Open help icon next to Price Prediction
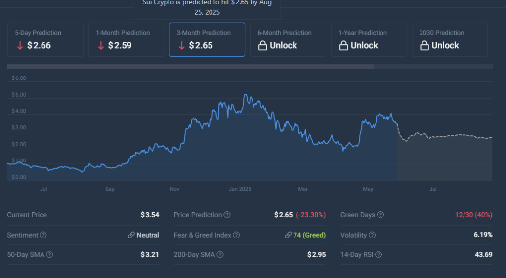The width and height of the screenshot is (506, 278). [227, 215]
